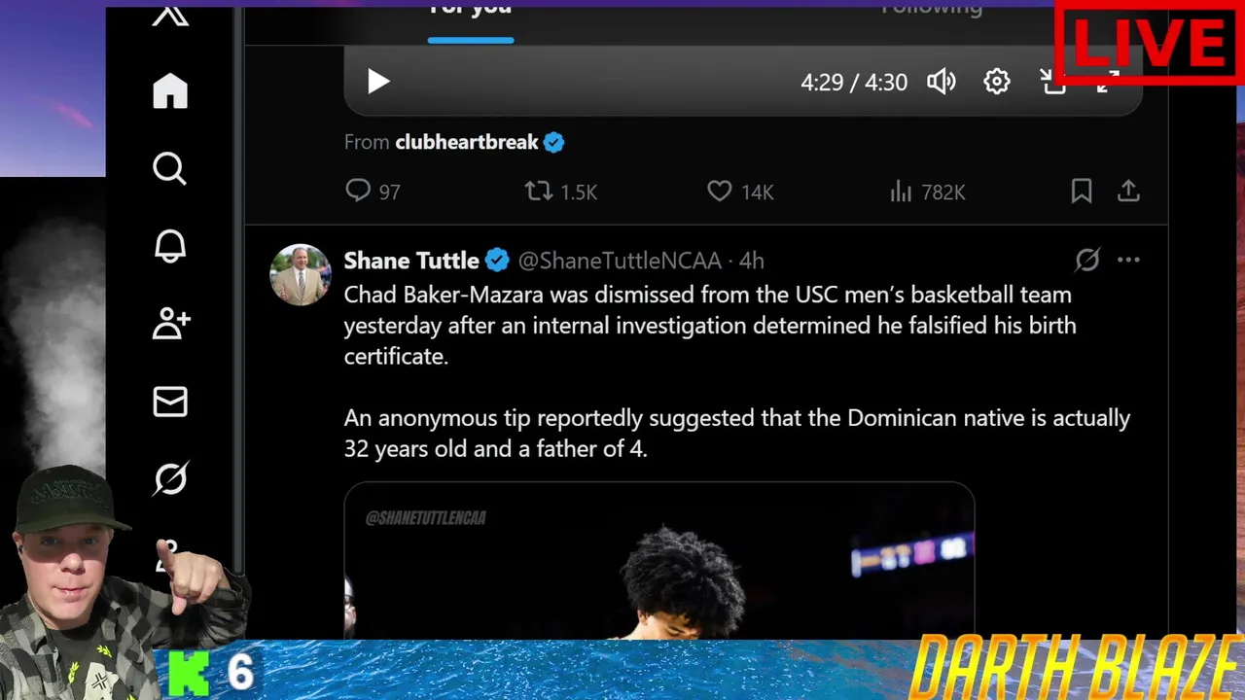Like the post with 14K likes
This screenshot has width=1245, height=700.
740,192
